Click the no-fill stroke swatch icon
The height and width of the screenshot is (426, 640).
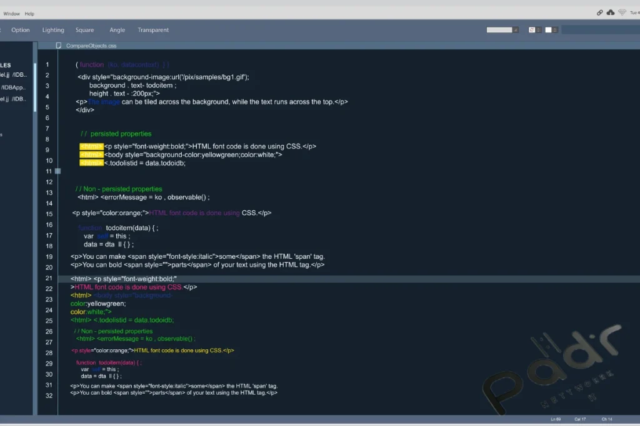click(532, 30)
